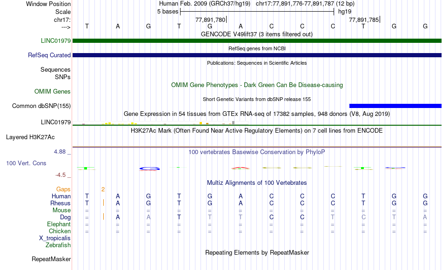Image resolution: width=442 pixels, height=270 pixels.
Task: Click the X_tropicalis alignment row label
Action: tap(55, 238)
